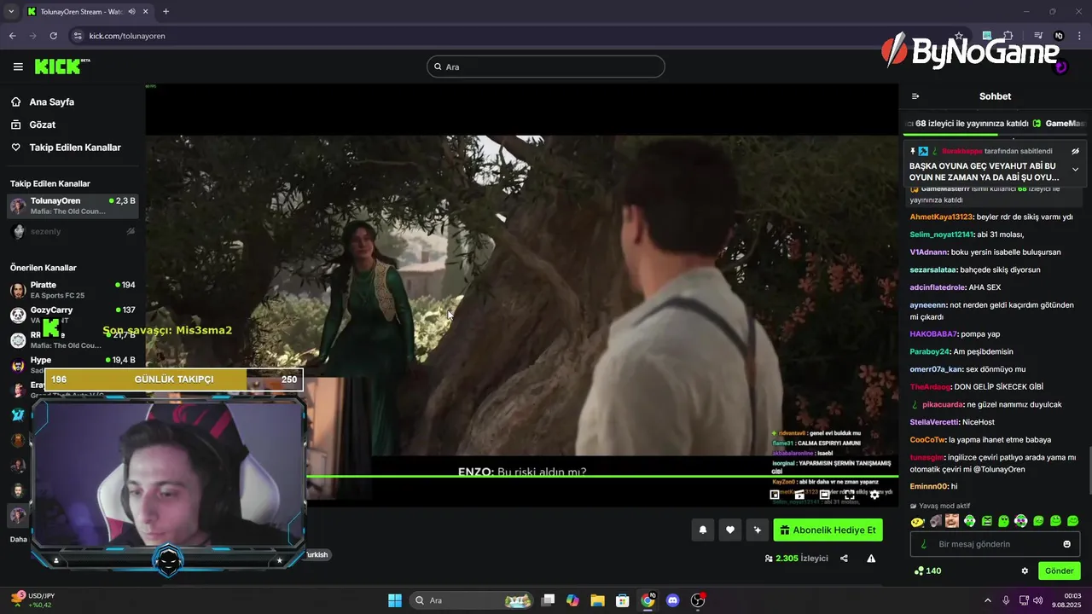Open the player settings gear
Image resolution: width=1092 pixels, height=614 pixels.
click(x=874, y=495)
